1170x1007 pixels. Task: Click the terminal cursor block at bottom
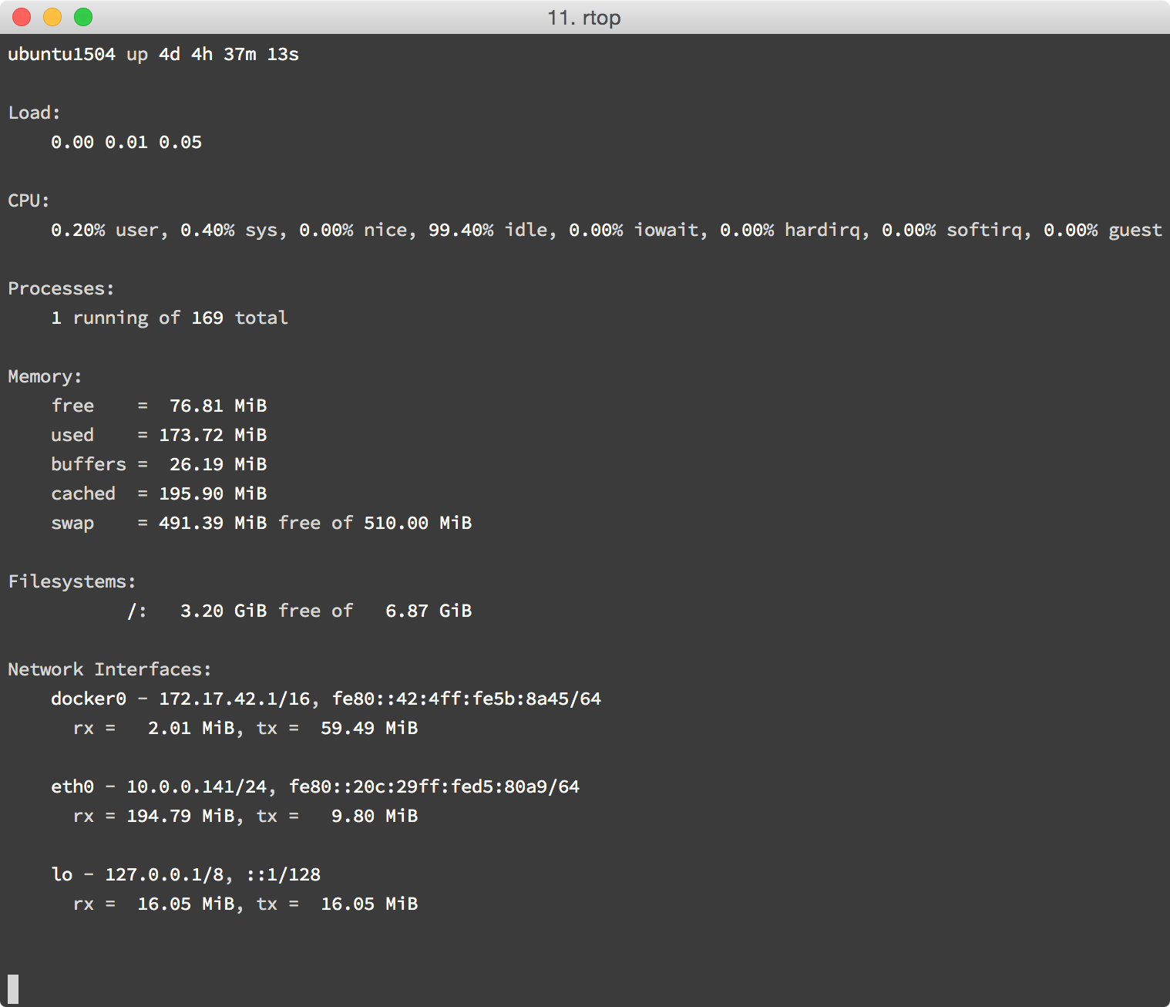coord(13,989)
